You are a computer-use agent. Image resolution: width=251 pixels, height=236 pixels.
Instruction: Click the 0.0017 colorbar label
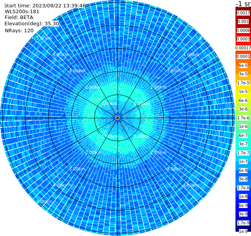[243, 13]
